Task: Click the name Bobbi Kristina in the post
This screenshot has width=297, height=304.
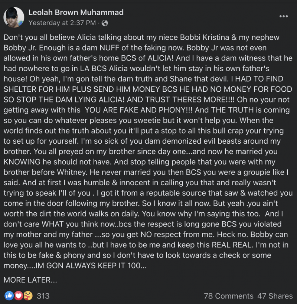Action: pyautogui.click(x=205, y=37)
